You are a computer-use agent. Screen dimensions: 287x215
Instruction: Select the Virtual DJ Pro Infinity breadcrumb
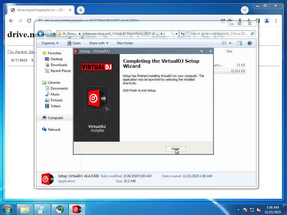click(120, 34)
